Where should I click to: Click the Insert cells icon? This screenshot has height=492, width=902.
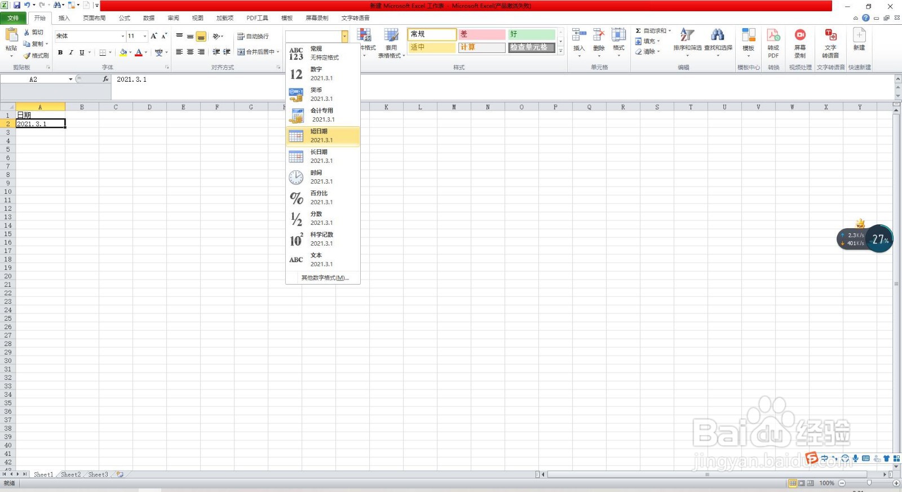tap(579, 36)
